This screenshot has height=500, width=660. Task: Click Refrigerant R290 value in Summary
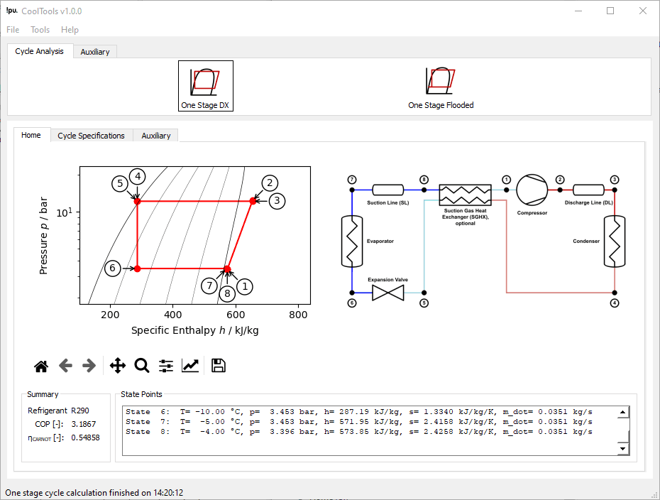80,411
